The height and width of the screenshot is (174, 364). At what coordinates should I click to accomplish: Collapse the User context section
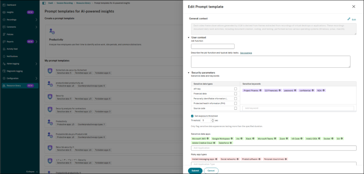[189, 38]
